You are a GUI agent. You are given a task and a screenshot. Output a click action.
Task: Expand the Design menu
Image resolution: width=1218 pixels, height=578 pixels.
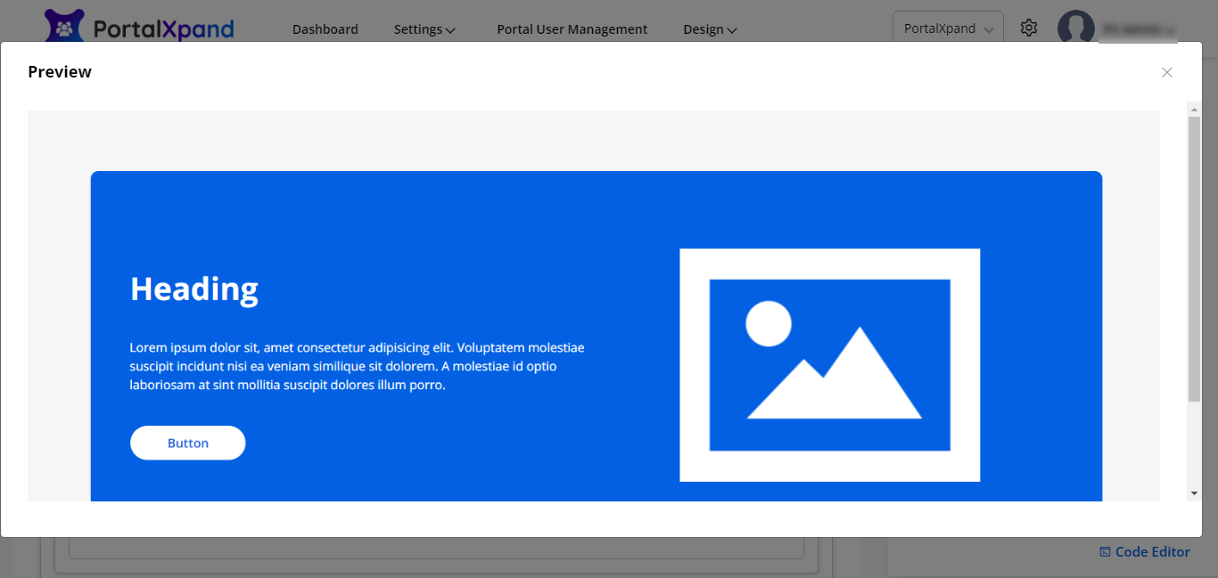[x=710, y=29]
